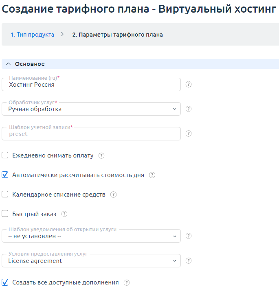This screenshot has width=279, height=291.
Task: Show hint for Календарное списание средств
Action: point(113,195)
